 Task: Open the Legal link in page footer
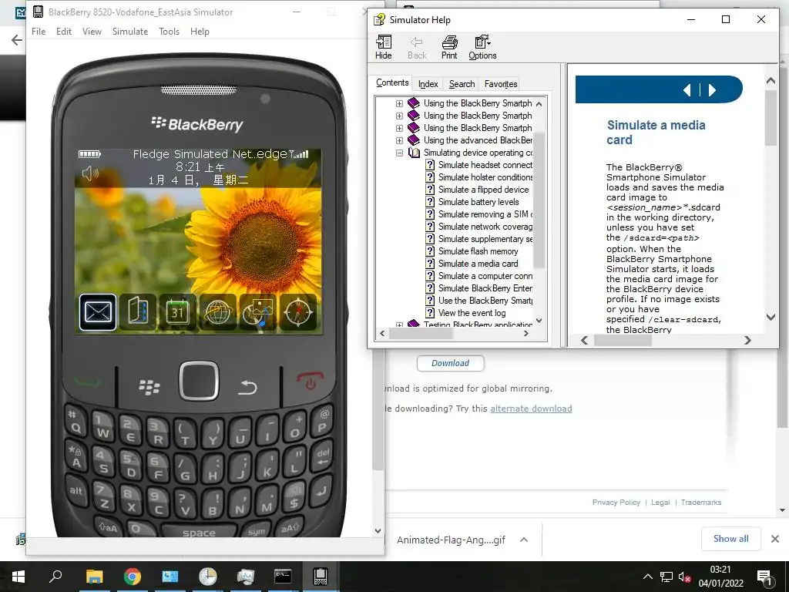(660, 503)
